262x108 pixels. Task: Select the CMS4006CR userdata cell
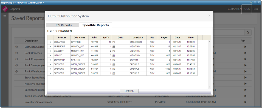tap(138, 42)
